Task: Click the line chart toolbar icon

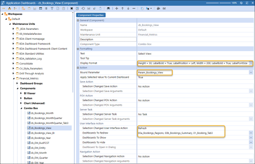Action: point(35,9)
